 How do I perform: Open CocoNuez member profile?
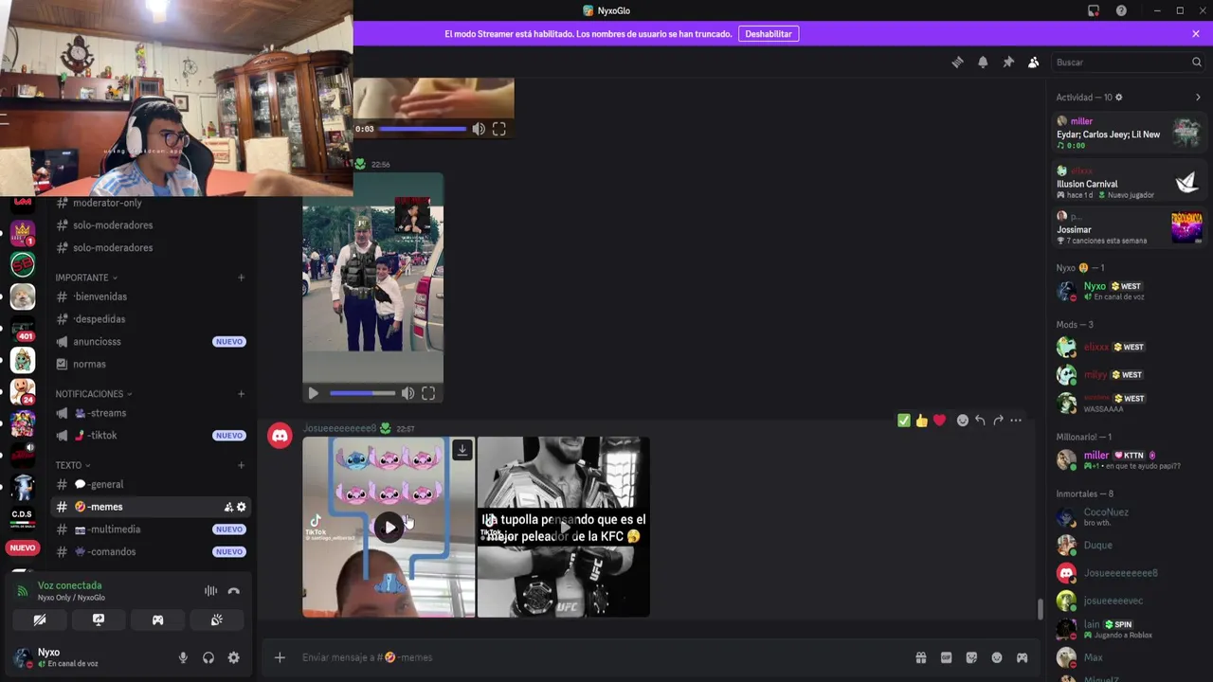coord(1130,517)
